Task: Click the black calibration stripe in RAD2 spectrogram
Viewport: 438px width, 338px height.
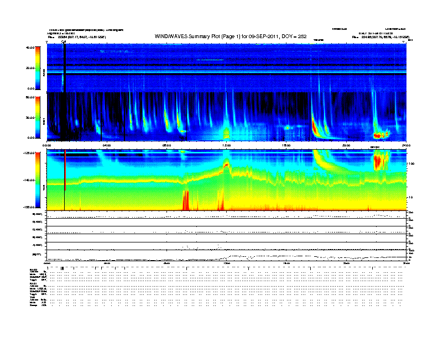Action: [x=65, y=68]
